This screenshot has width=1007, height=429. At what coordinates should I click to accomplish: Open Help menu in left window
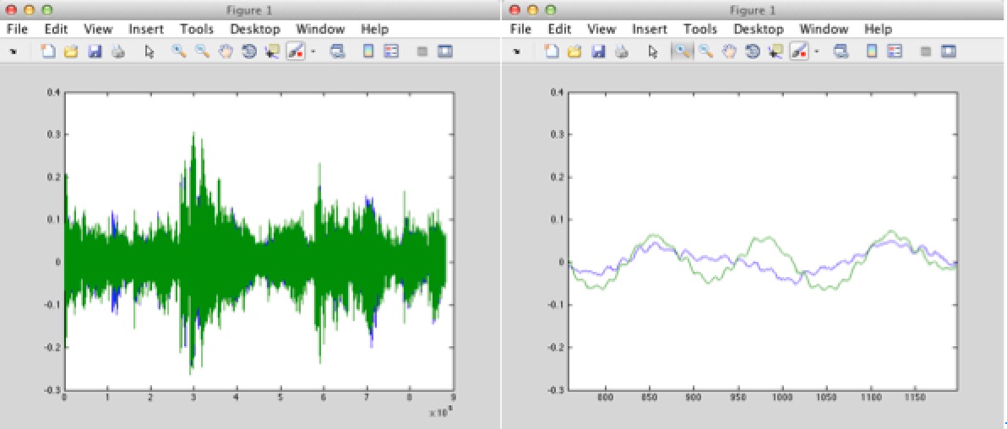(x=374, y=30)
